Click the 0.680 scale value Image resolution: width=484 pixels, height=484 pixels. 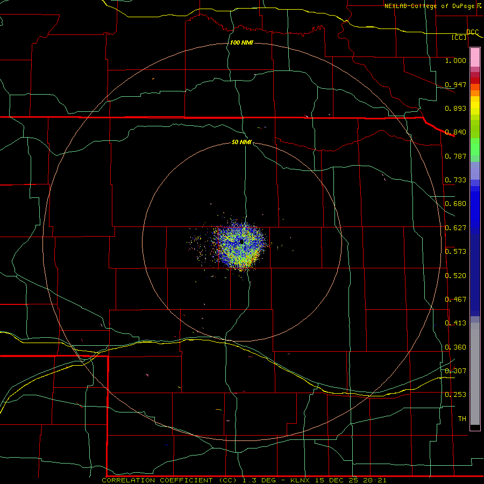tap(455, 204)
